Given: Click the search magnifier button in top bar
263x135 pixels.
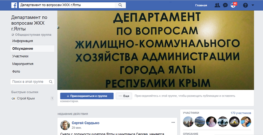Looking at the screenshot, I should (120, 5).
